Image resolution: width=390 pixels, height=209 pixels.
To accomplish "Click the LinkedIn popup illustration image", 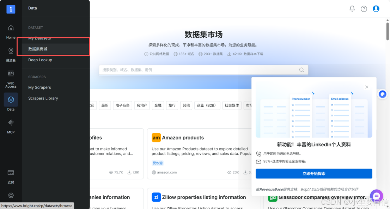I will (x=314, y=110).
